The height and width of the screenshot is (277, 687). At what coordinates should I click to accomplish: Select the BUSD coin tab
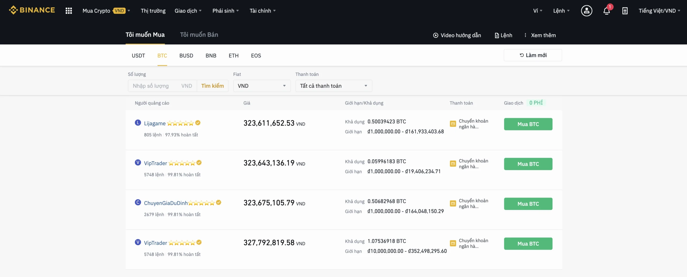[186, 56]
